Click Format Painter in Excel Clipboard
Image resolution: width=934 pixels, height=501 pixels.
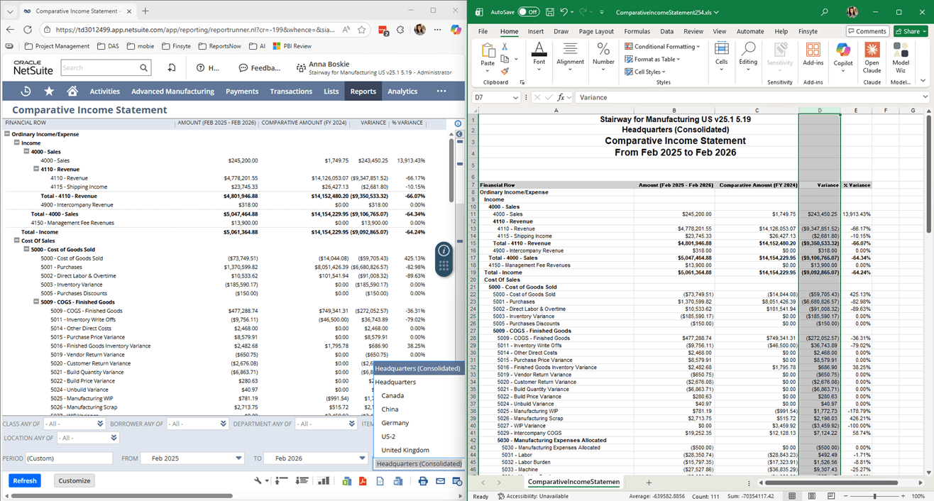click(x=505, y=70)
